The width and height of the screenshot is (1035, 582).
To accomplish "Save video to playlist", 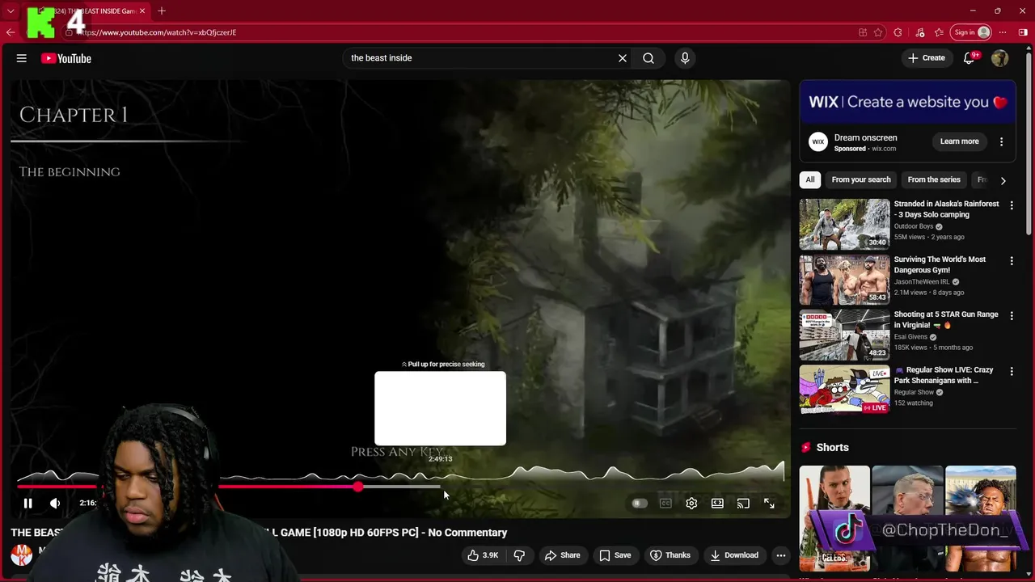I will click(615, 555).
